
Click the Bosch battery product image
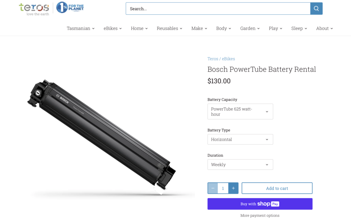pos(102,136)
